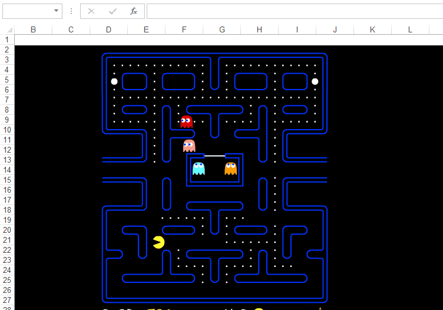This screenshot has width=443, height=310.
Task: Select column D header
Action: [109, 29]
